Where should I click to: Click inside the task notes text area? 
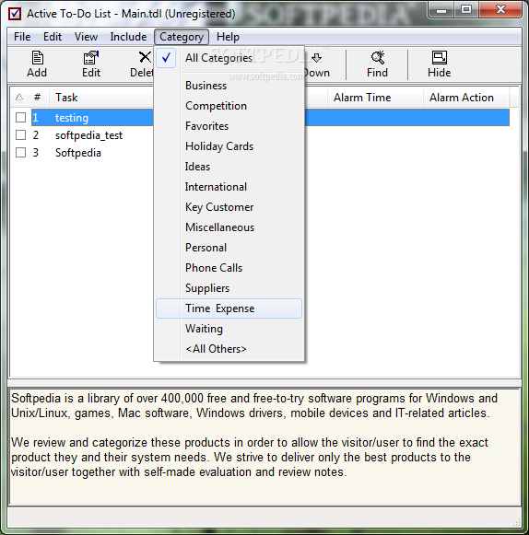(x=264, y=447)
